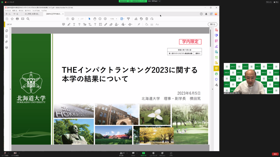Click the zoom in plus icon
Screen dimensions: 280x157
point(105,19)
